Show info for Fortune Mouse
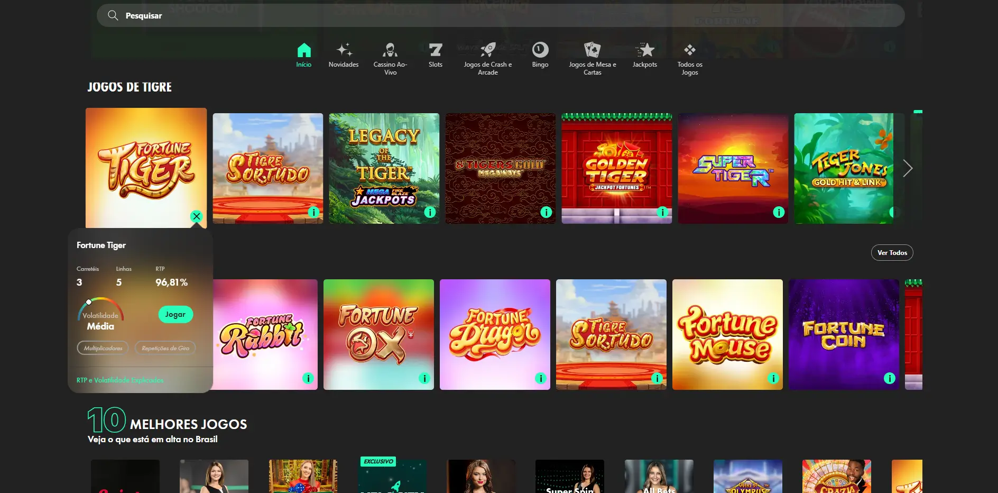The image size is (998, 493). 773,378
